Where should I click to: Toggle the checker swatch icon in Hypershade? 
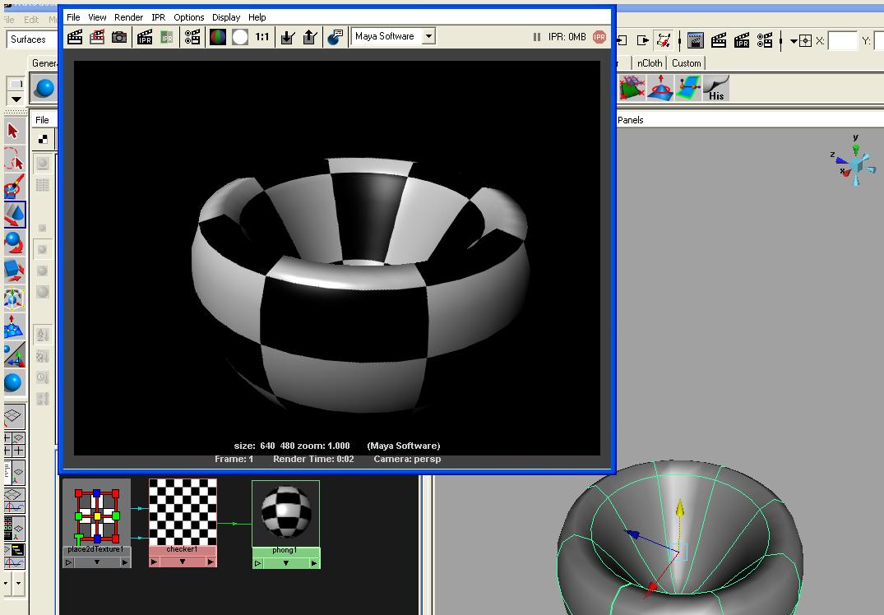43,139
